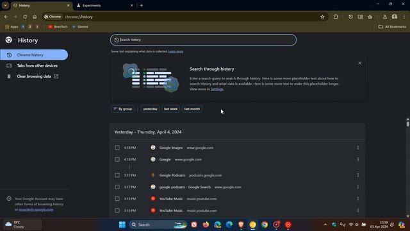Open the Google Podcasts history link
Screen dimensions: 410x231
(x=172, y=175)
